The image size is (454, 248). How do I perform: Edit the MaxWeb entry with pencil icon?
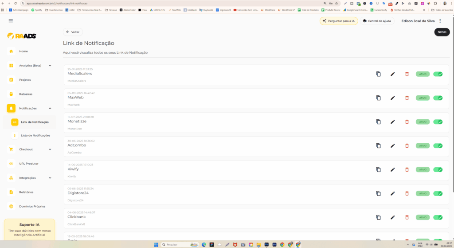click(393, 98)
